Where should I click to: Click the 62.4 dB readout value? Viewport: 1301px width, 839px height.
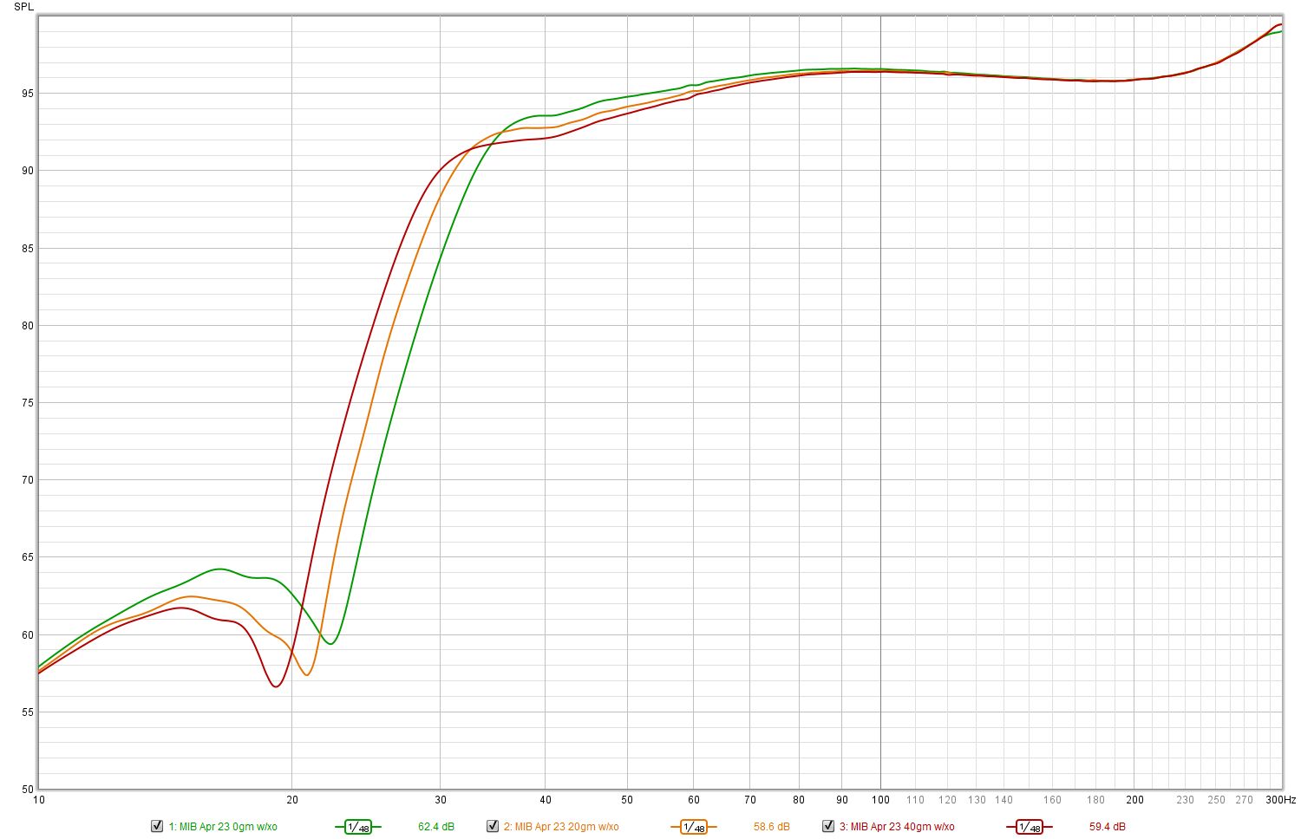(436, 827)
